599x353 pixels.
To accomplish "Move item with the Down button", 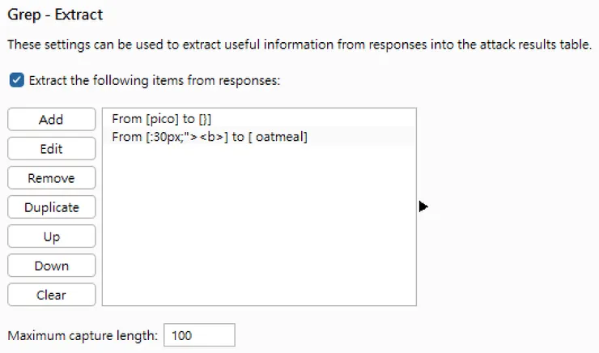I will [51, 266].
